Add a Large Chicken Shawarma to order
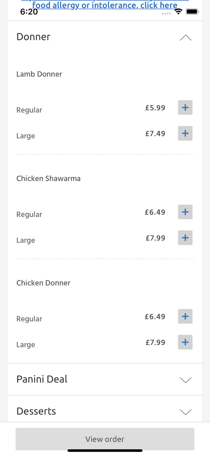The image size is (210, 456). point(185,238)
